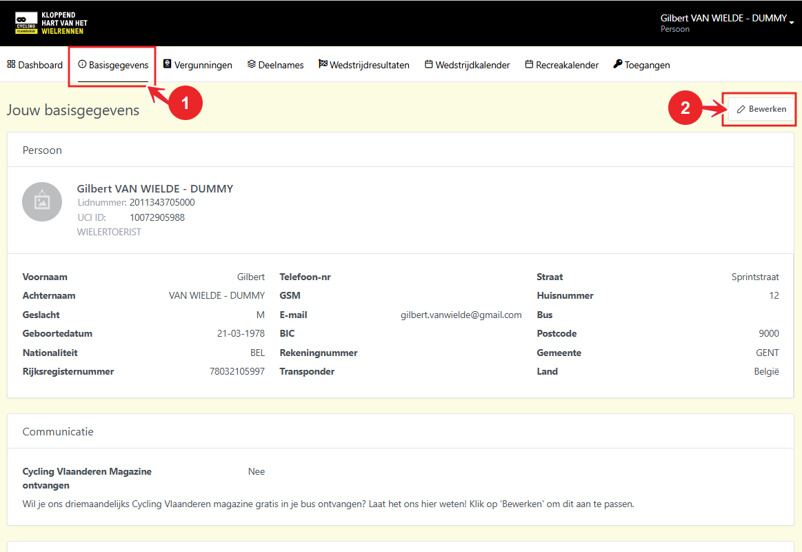Switch to the Vergunningen tab
The height and width of the screenshot is (552, 802).
point(203,65)
